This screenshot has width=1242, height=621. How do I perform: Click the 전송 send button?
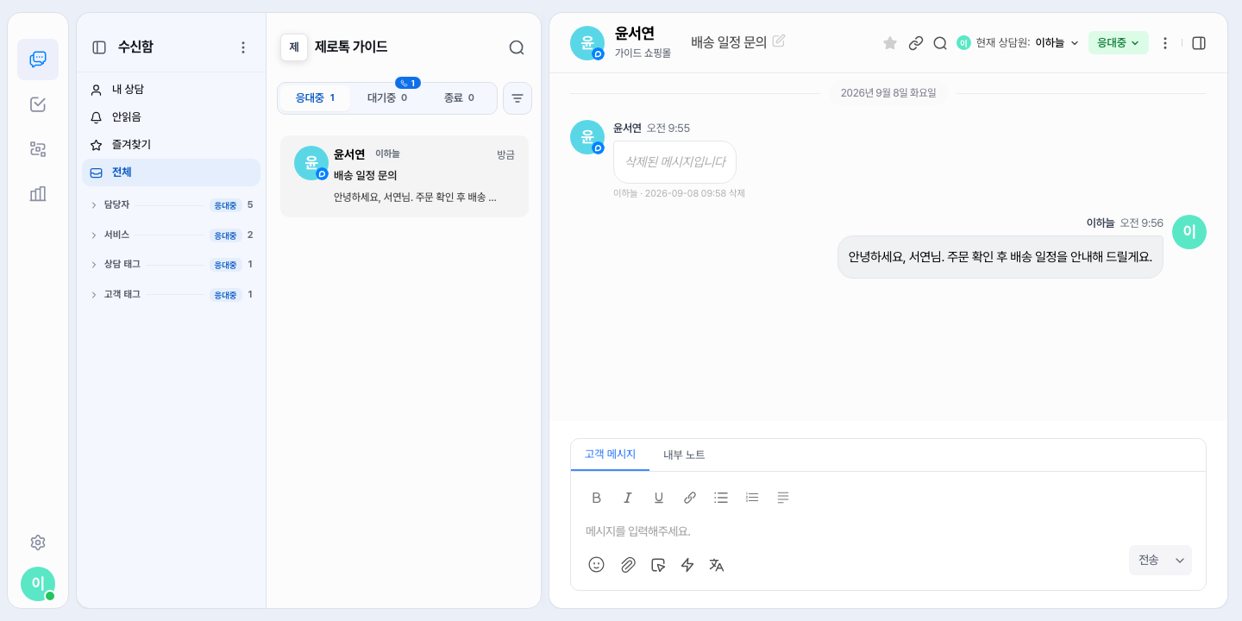(1149, 561)
